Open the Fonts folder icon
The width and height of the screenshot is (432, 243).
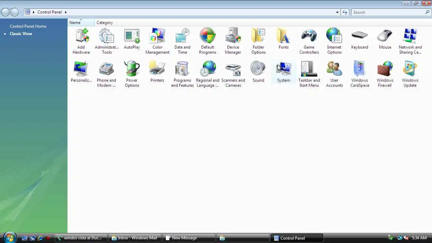coord(283,39)
